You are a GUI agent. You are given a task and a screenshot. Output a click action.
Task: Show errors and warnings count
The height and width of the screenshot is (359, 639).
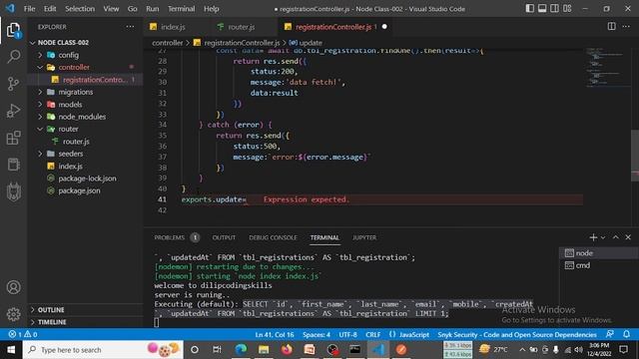point(23,334)
